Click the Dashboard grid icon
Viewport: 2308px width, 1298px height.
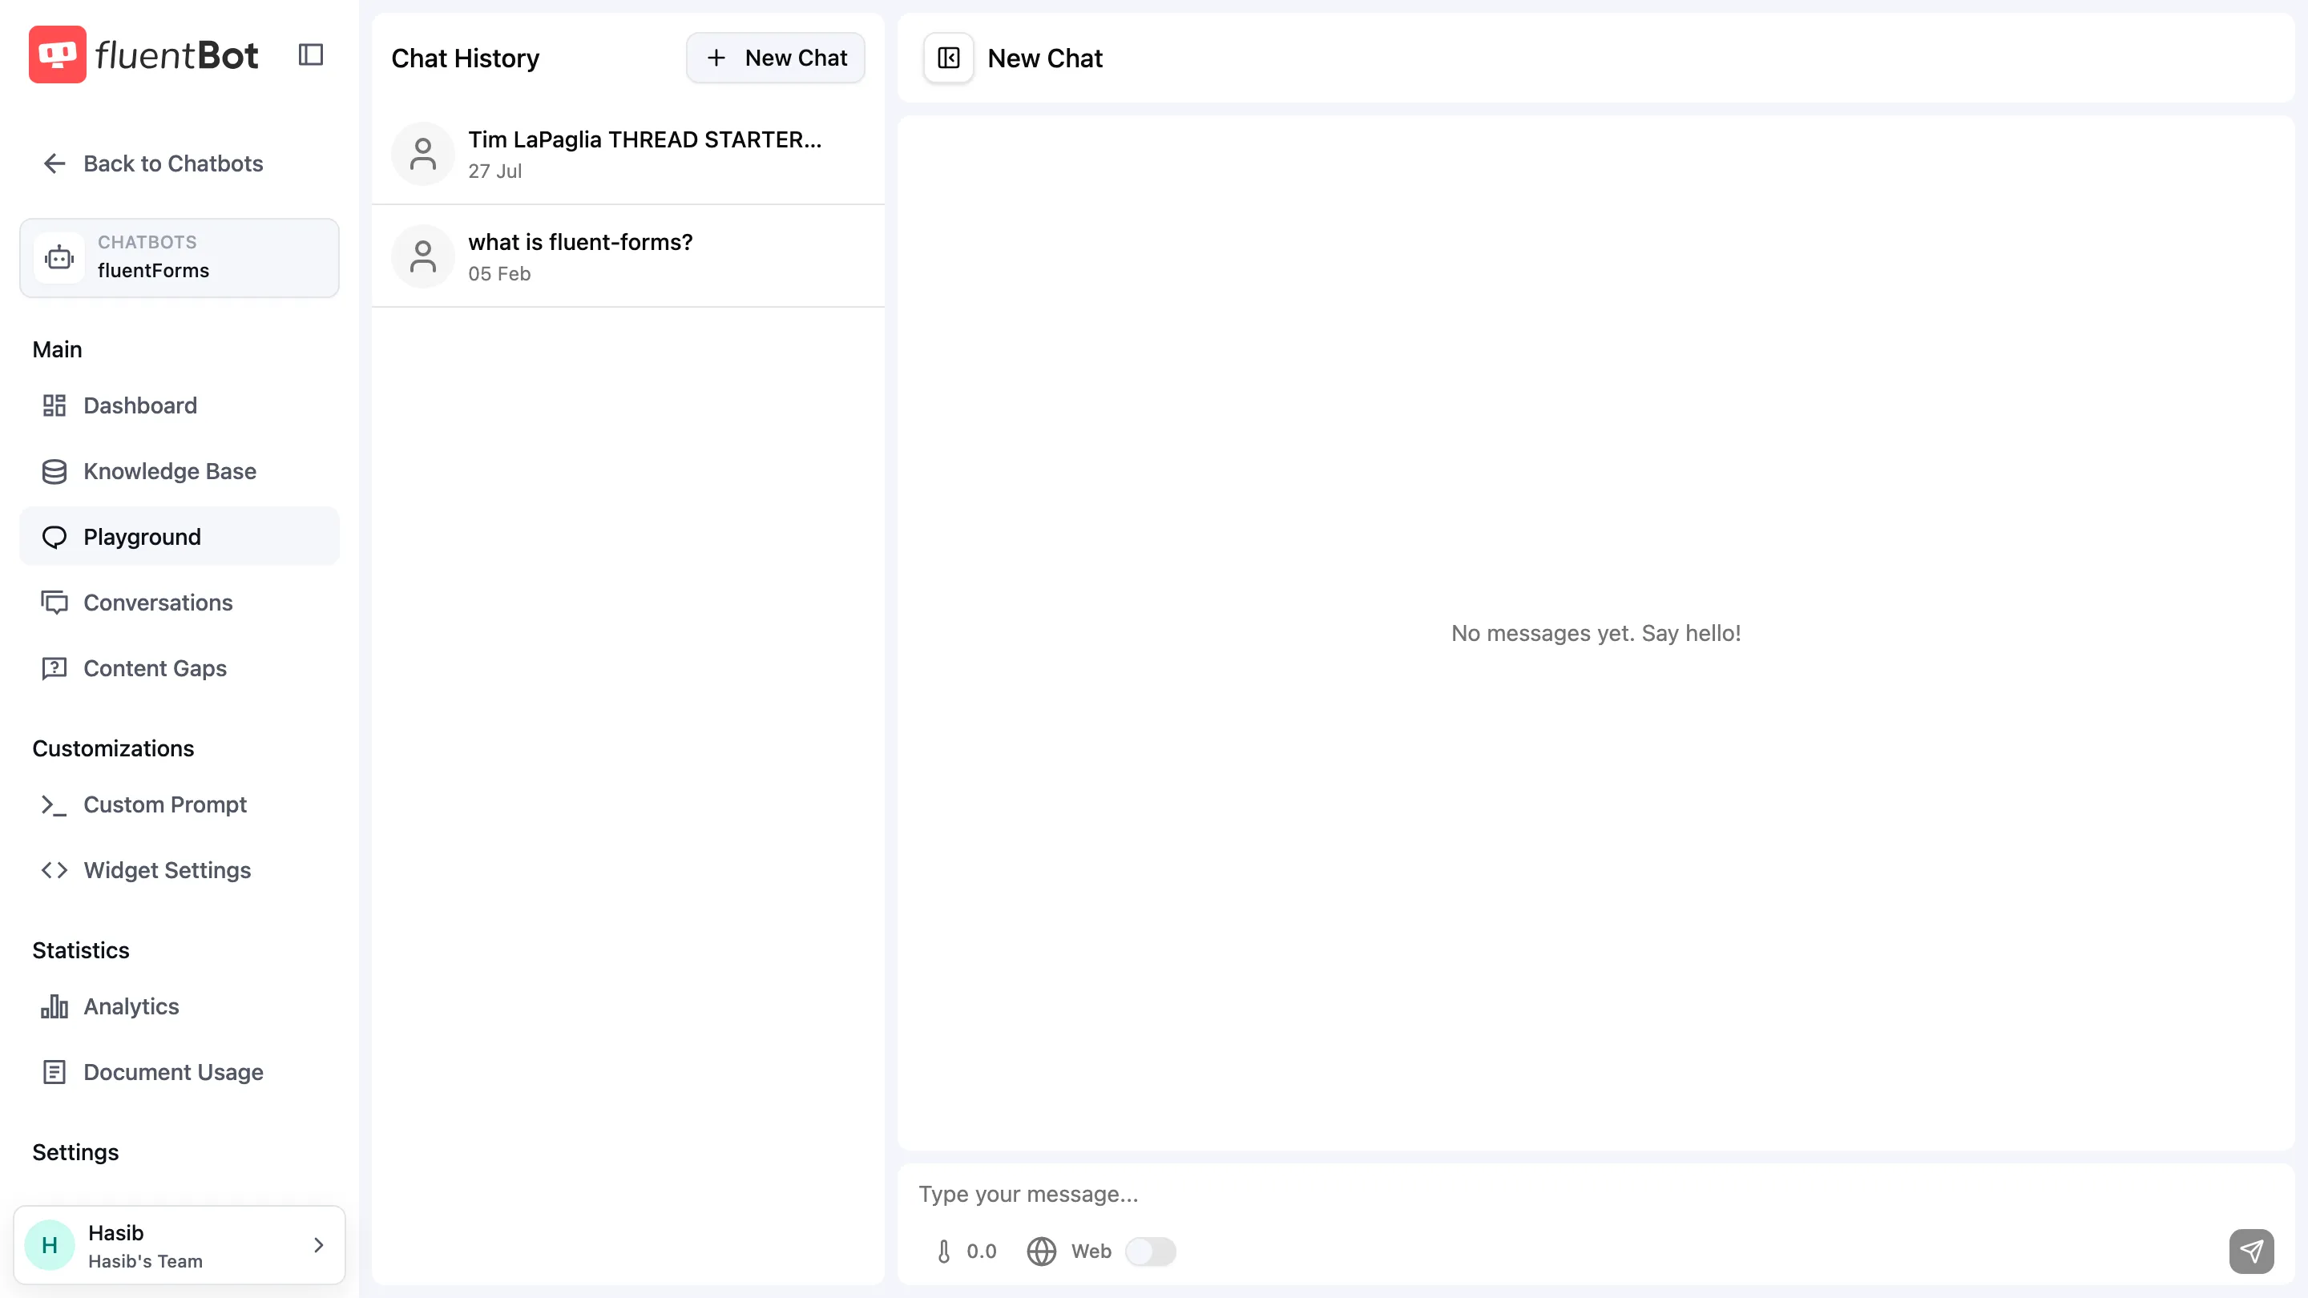click(x=54, y=405)
